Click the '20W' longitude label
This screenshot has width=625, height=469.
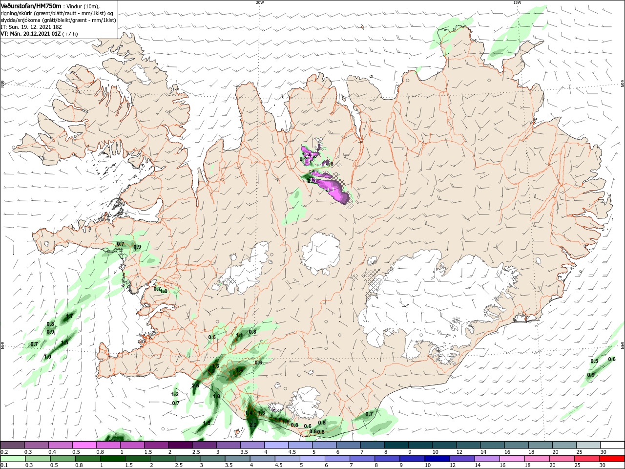click(260, 2)
